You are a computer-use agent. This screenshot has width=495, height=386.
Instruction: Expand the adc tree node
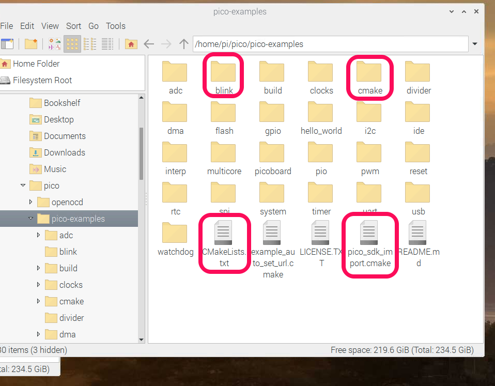[38, 235]
